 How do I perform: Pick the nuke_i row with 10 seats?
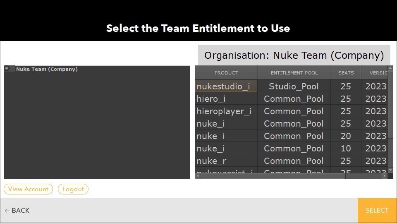[x=226, y=149]
